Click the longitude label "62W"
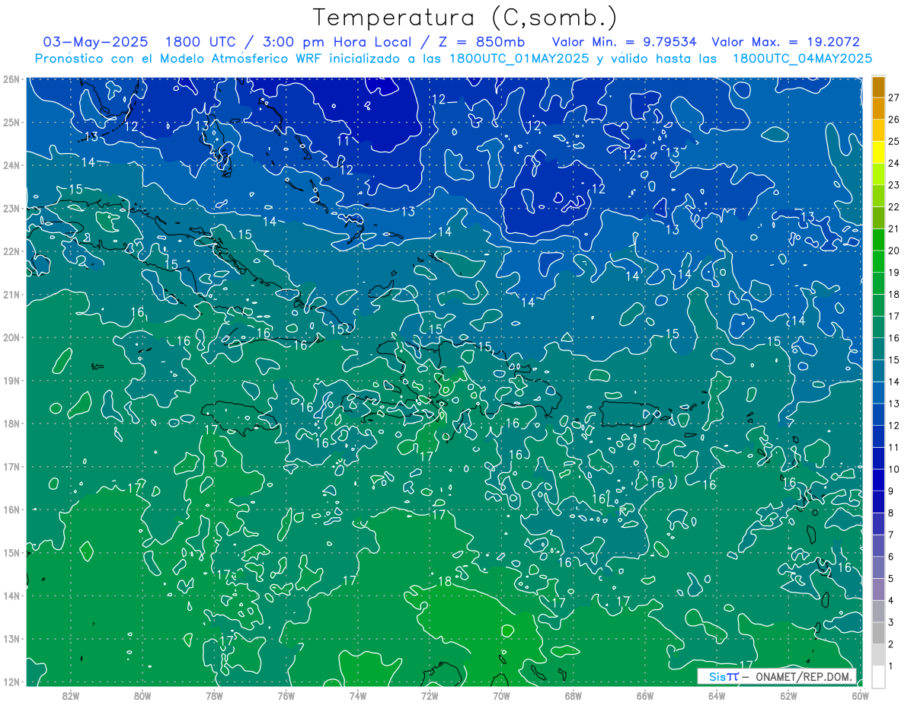This screenshot has width=914, height=706. (788, 695)
